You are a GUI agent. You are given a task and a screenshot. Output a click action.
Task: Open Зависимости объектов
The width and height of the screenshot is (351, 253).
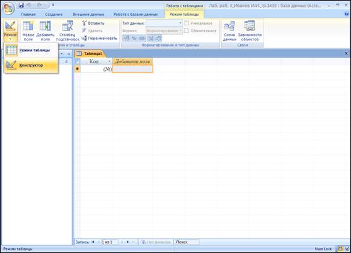250,31
